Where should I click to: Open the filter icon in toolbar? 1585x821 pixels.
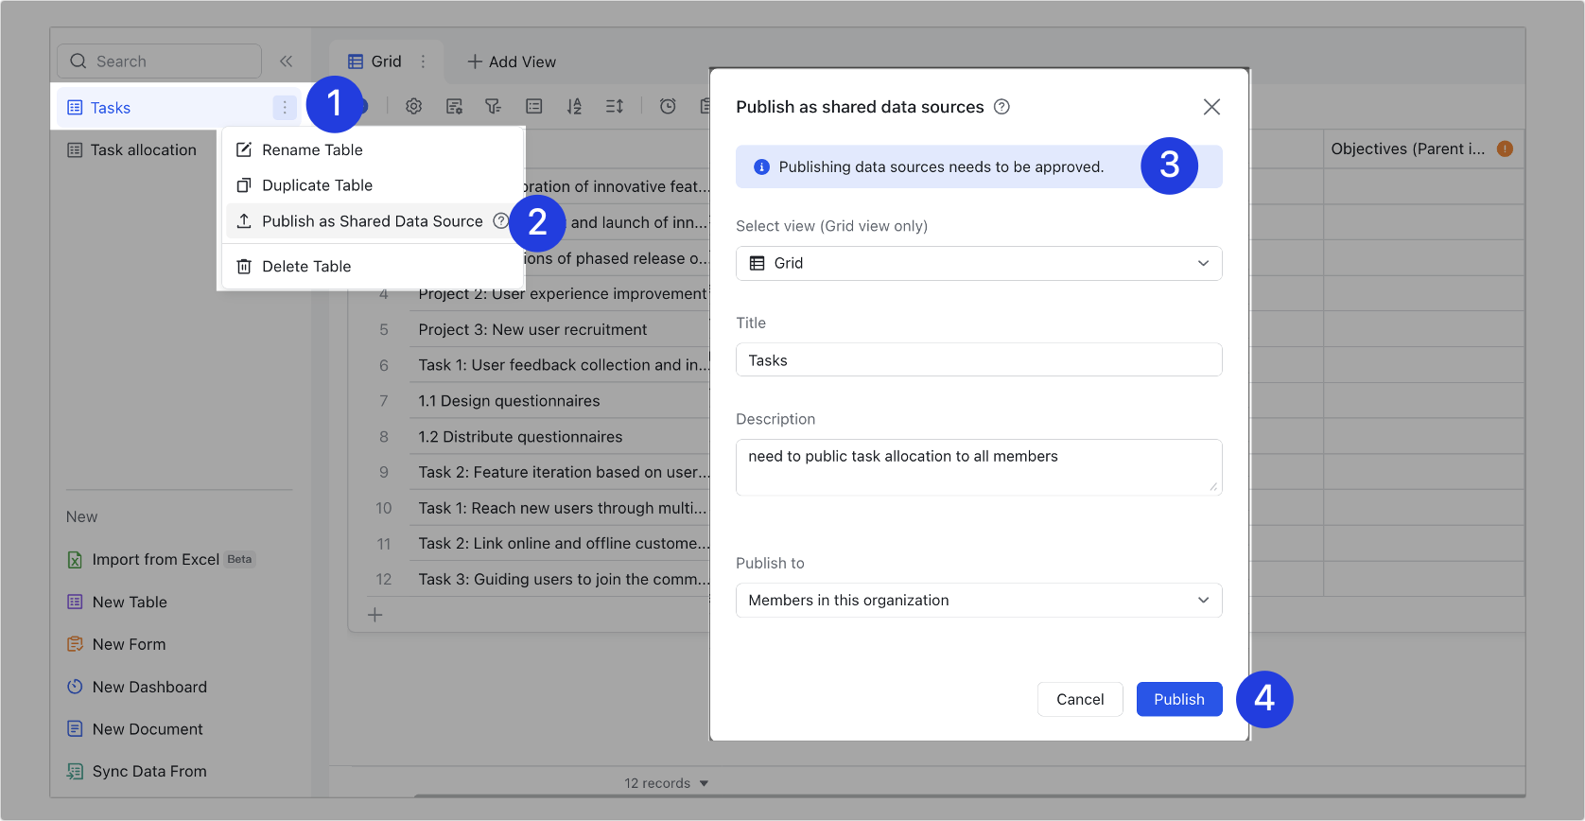pos(494,106)
